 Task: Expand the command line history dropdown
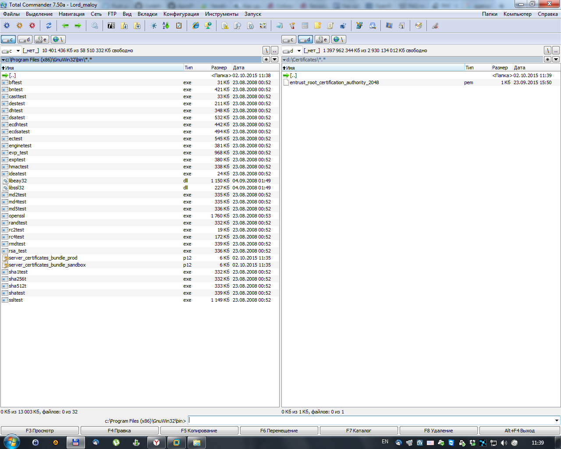[557, 421]
